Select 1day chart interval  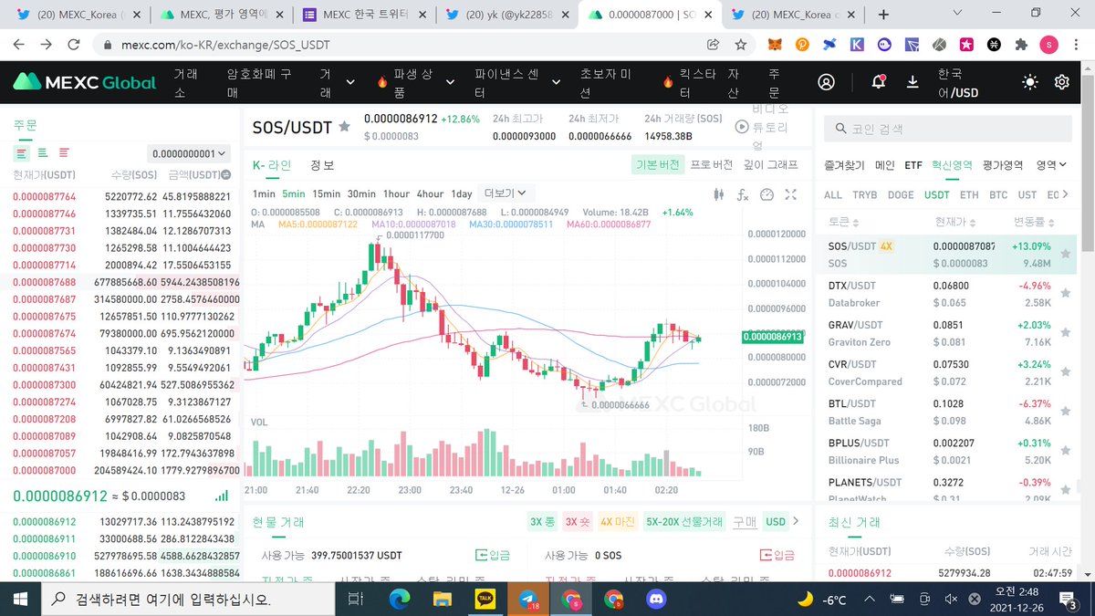(x=462, y=193)
